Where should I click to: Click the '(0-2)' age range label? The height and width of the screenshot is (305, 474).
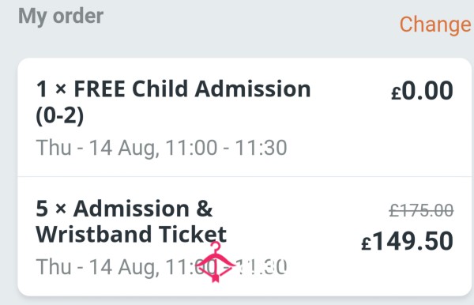59,115
